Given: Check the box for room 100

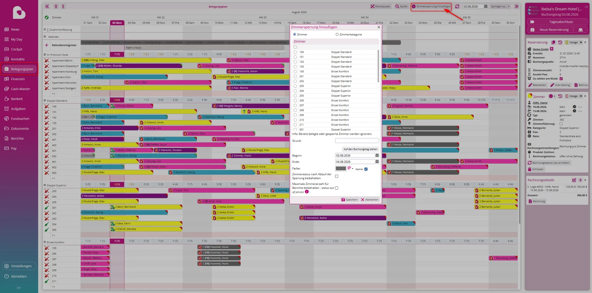Looking at the screenshot, I should point(295,52).
